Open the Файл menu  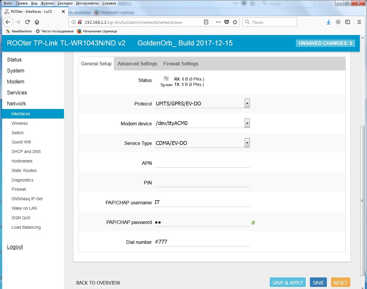point(8,3)
